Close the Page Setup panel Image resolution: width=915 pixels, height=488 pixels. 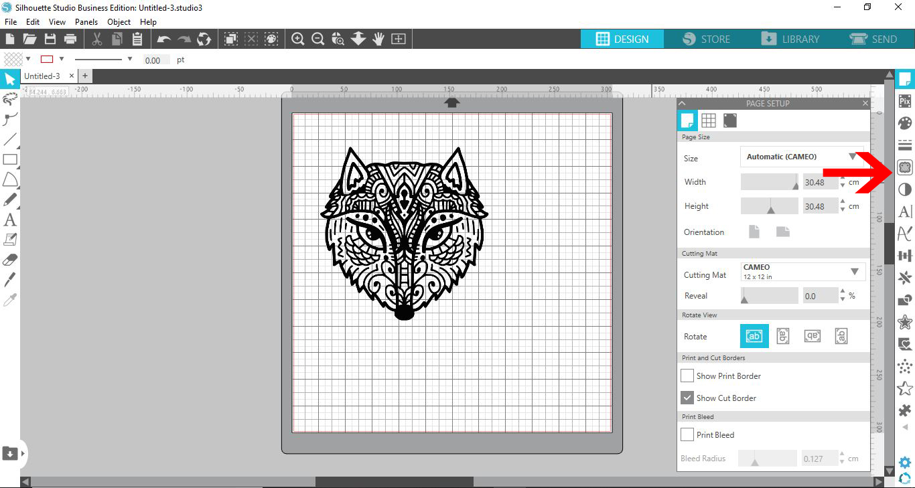click(x=865, y=103)
